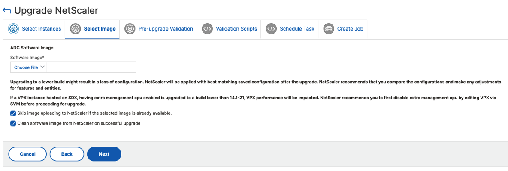Click the Software Image* field label
Screen dimensions: 508x171
coord(27,58)
